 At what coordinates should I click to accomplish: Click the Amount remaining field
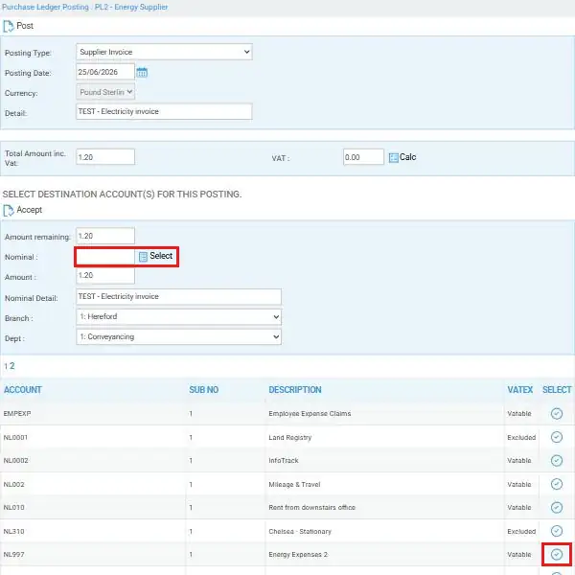pos(105,236)
